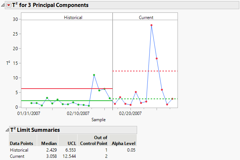The height and width of the screenshot is (160, 240).
Task: Select the first green point in Historical
Action: point(32,103)
